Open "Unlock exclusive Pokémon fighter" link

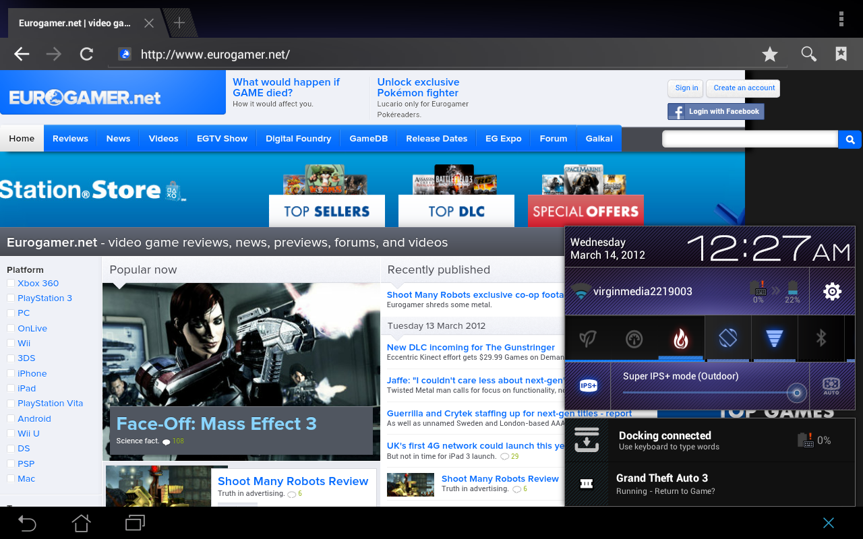418,88
